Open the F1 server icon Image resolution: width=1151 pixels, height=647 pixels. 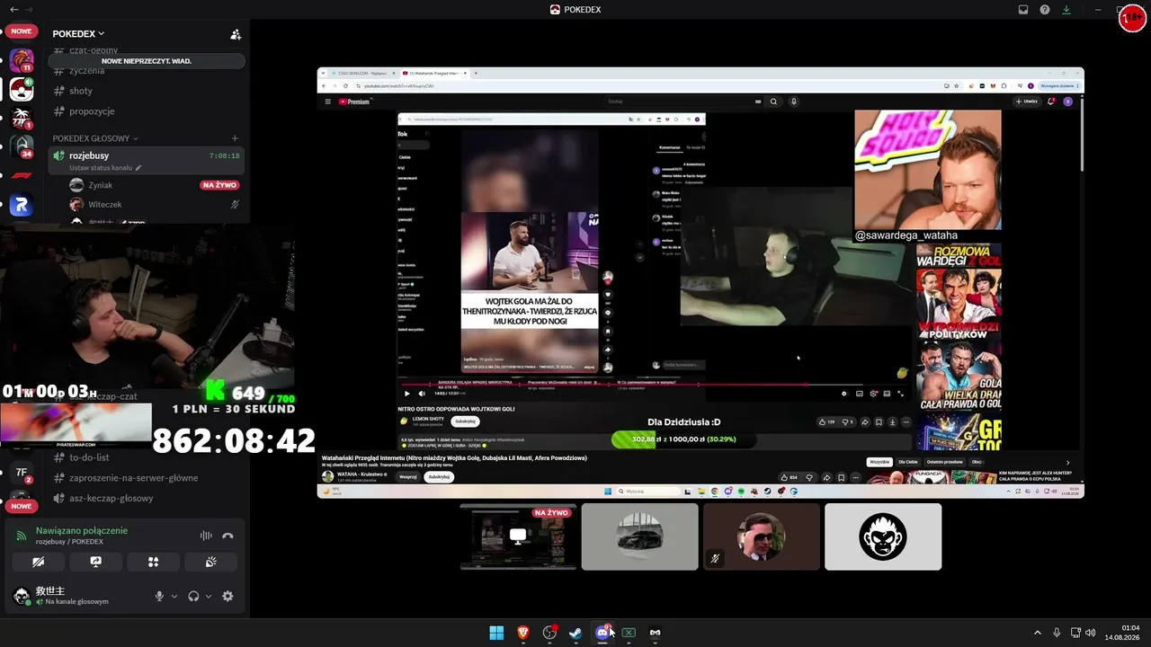[22, 176]
